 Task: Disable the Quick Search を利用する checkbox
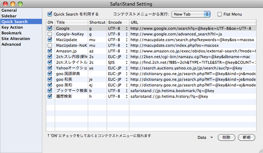(x=50, y=14)
